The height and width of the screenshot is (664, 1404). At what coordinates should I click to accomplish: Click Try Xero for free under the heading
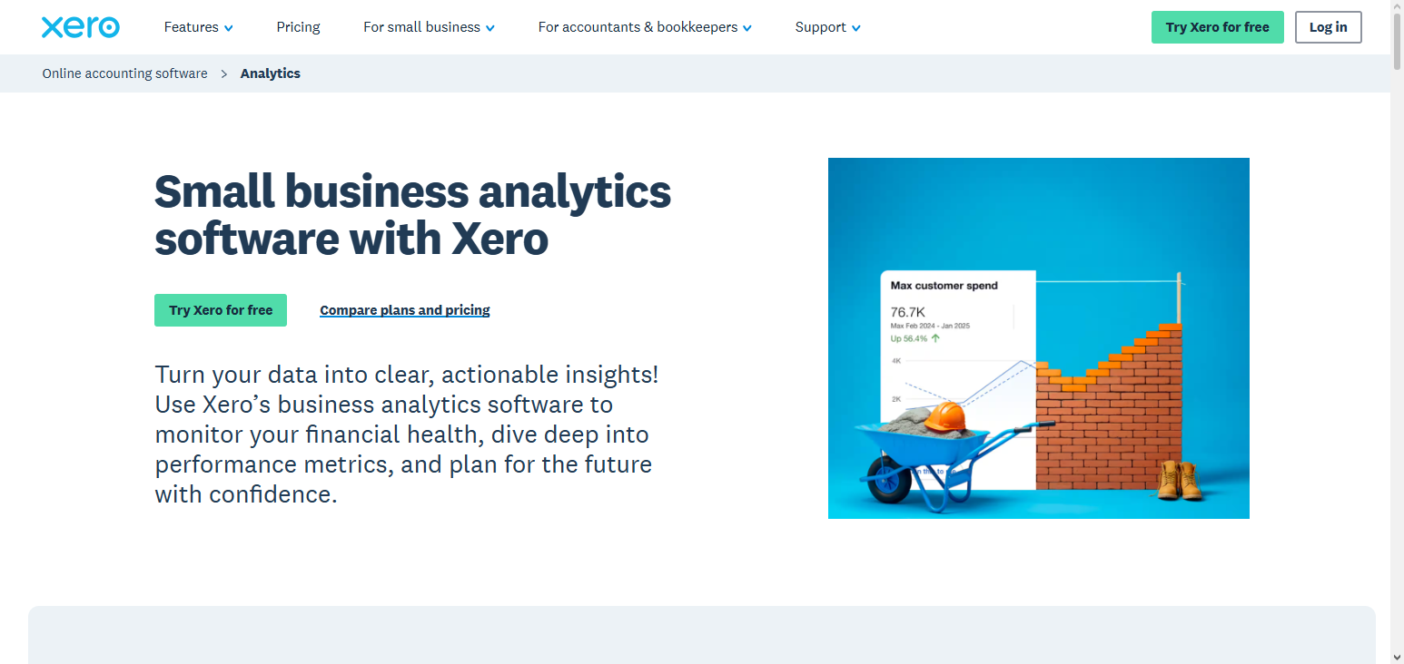click(221, 309)
